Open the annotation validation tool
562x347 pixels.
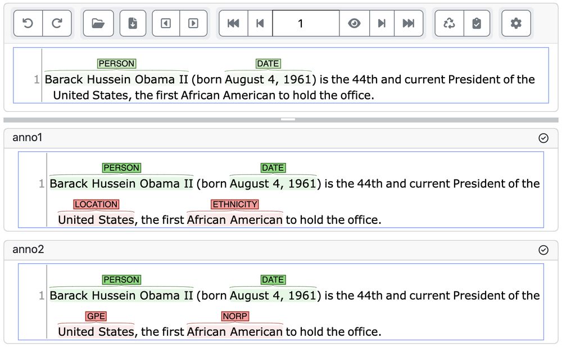point(475,23)
